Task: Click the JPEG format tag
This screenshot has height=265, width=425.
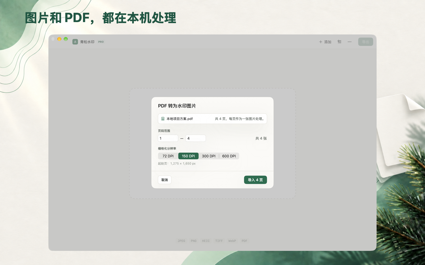Action: pos(182,241)
